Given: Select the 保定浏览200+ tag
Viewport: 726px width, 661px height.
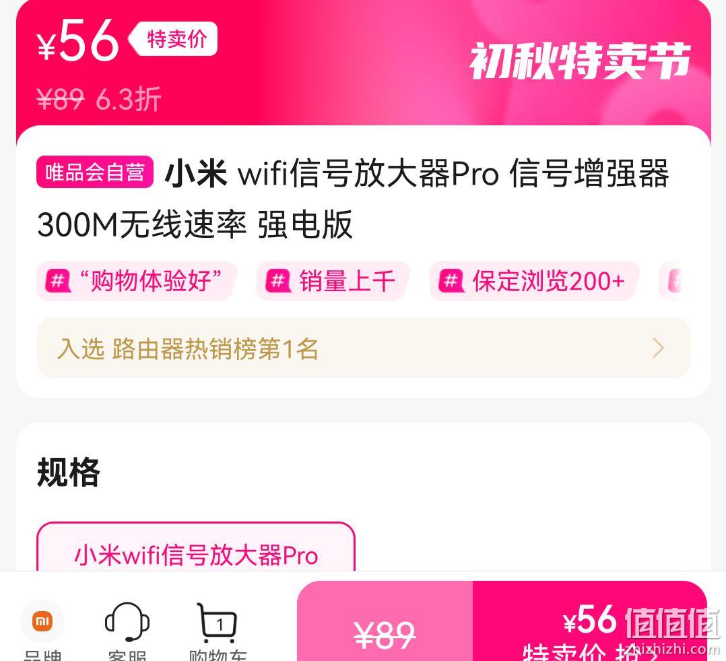Looking at the screenshot, I should 535,281.
